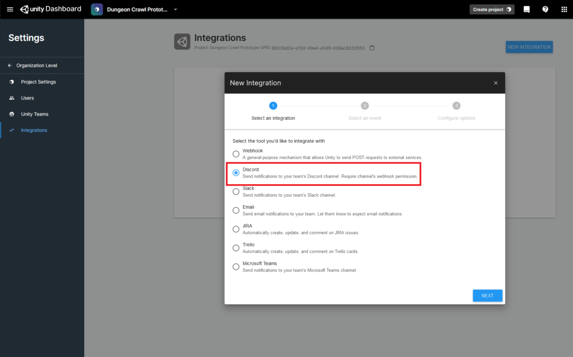
Task: Open the apps grid launcher icon
Action: 564,9
